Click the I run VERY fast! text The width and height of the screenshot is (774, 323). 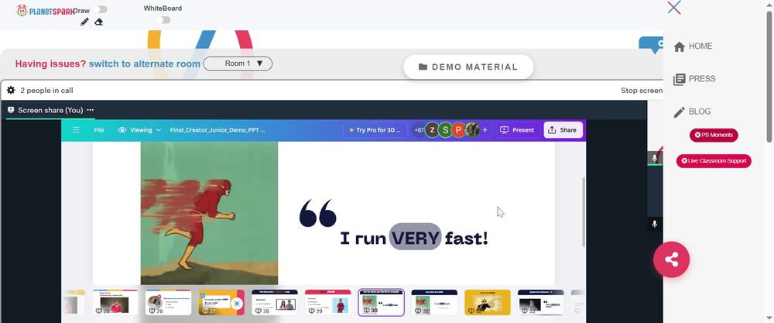coord(414,238)
